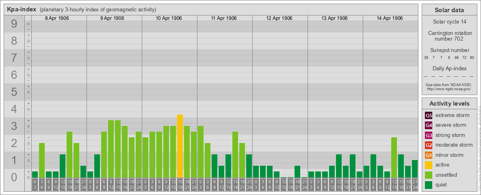Click the 12 Apr 1906 date header
The height and width of the screenshot is (195, 481).
tap(279, 18)
